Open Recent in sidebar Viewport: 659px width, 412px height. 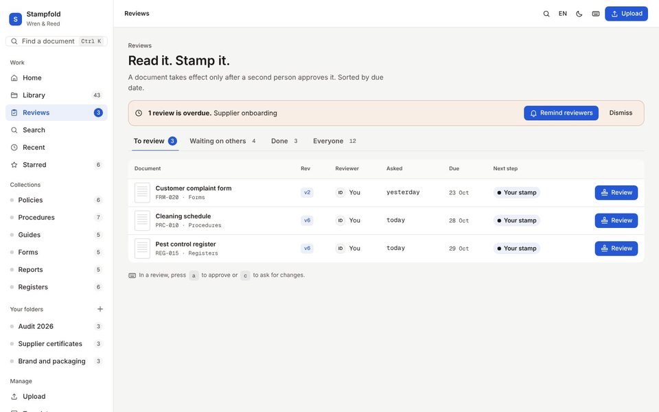[x=56, y=148]
